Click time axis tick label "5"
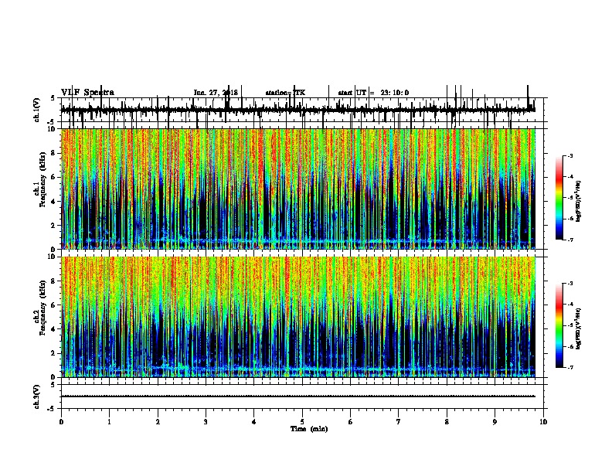Image resolution: width=612 pixels, height=473 pixels. click(x=302, y=422)
